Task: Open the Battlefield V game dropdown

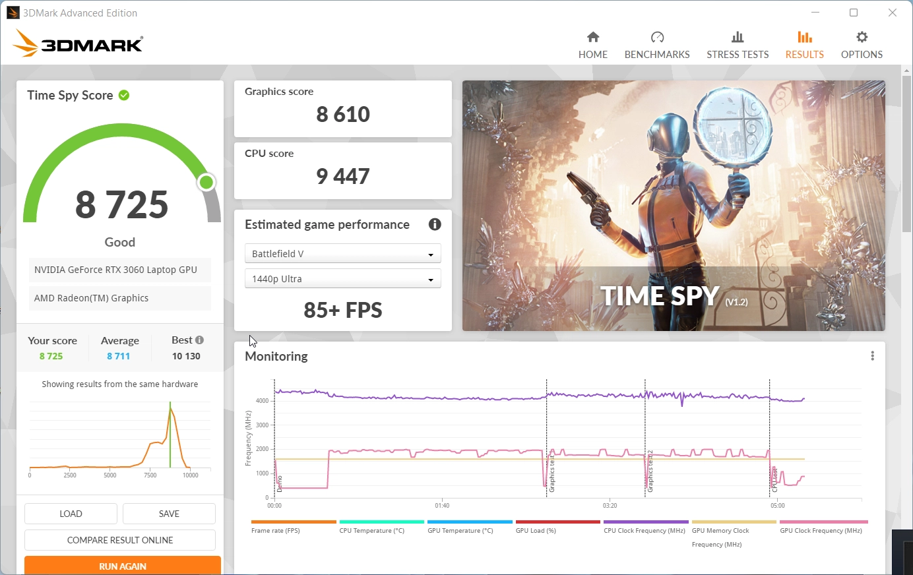Action: tap(342, 253)
